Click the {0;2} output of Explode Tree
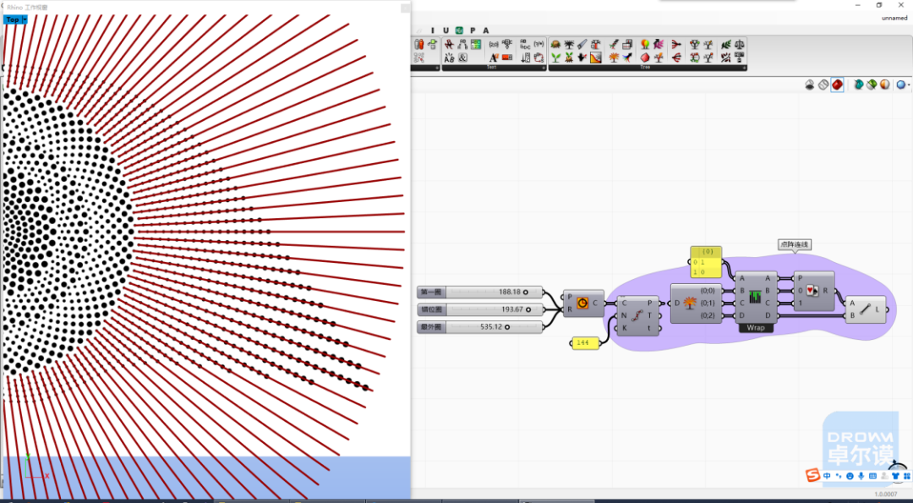 [708, 315]
